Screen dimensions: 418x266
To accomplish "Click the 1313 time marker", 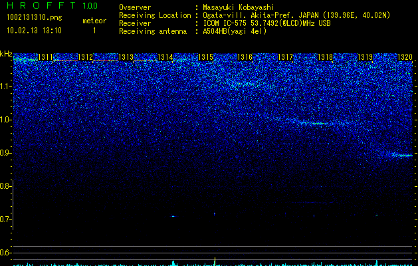I will coord(126,57).
